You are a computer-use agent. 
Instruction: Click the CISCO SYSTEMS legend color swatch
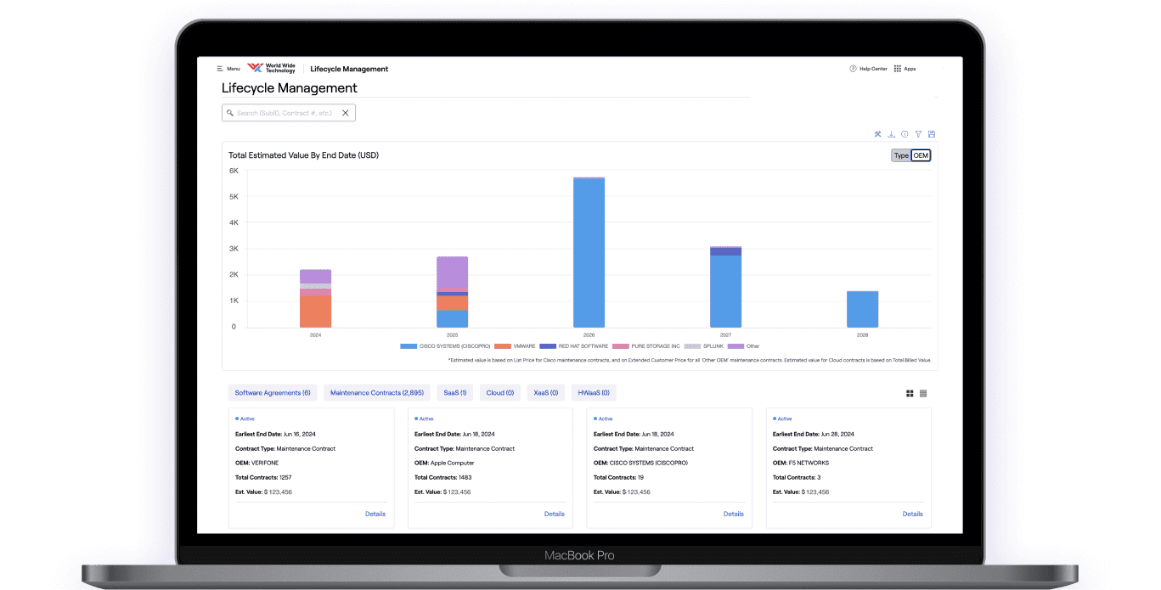click(409, 346)
